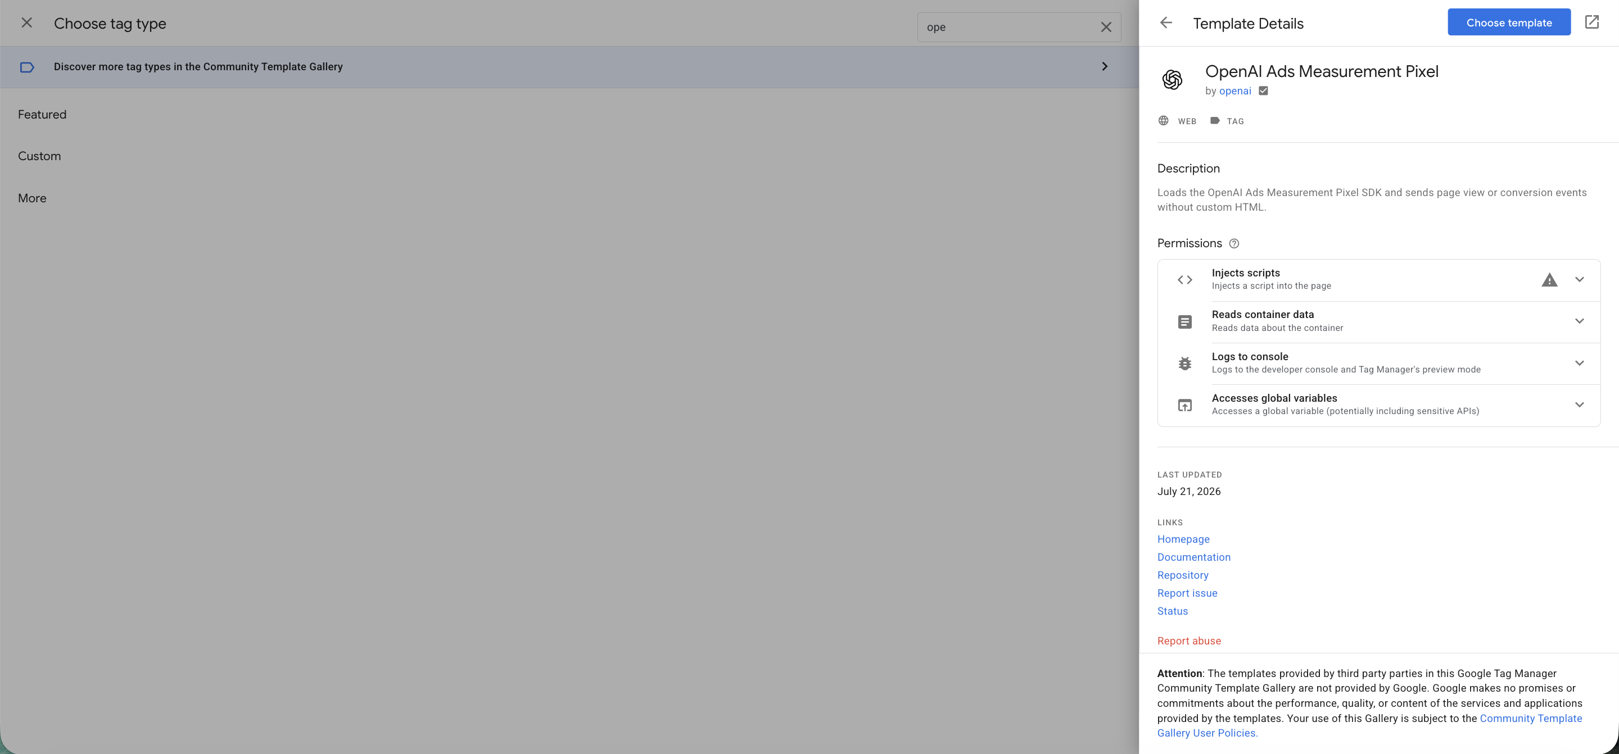Open the openai author link
Image resolution: width=1619 pixels, height=754 pixels.
[1235, 91]
